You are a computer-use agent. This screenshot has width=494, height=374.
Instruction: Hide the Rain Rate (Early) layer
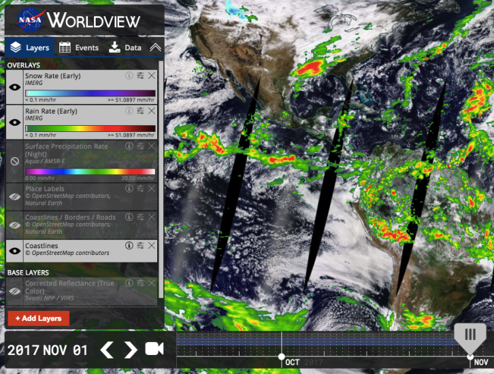coord(15,122)
